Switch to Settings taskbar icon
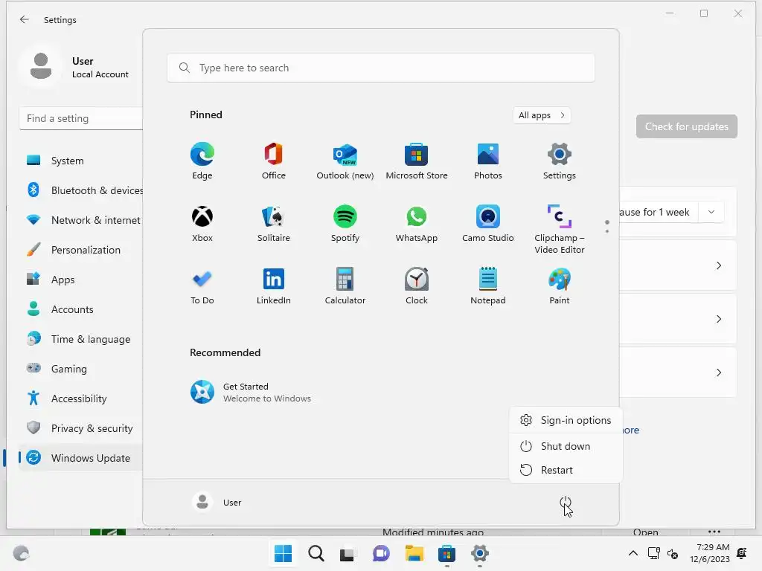The width and height of the screenshot is (762, 571). coord(479,553)
